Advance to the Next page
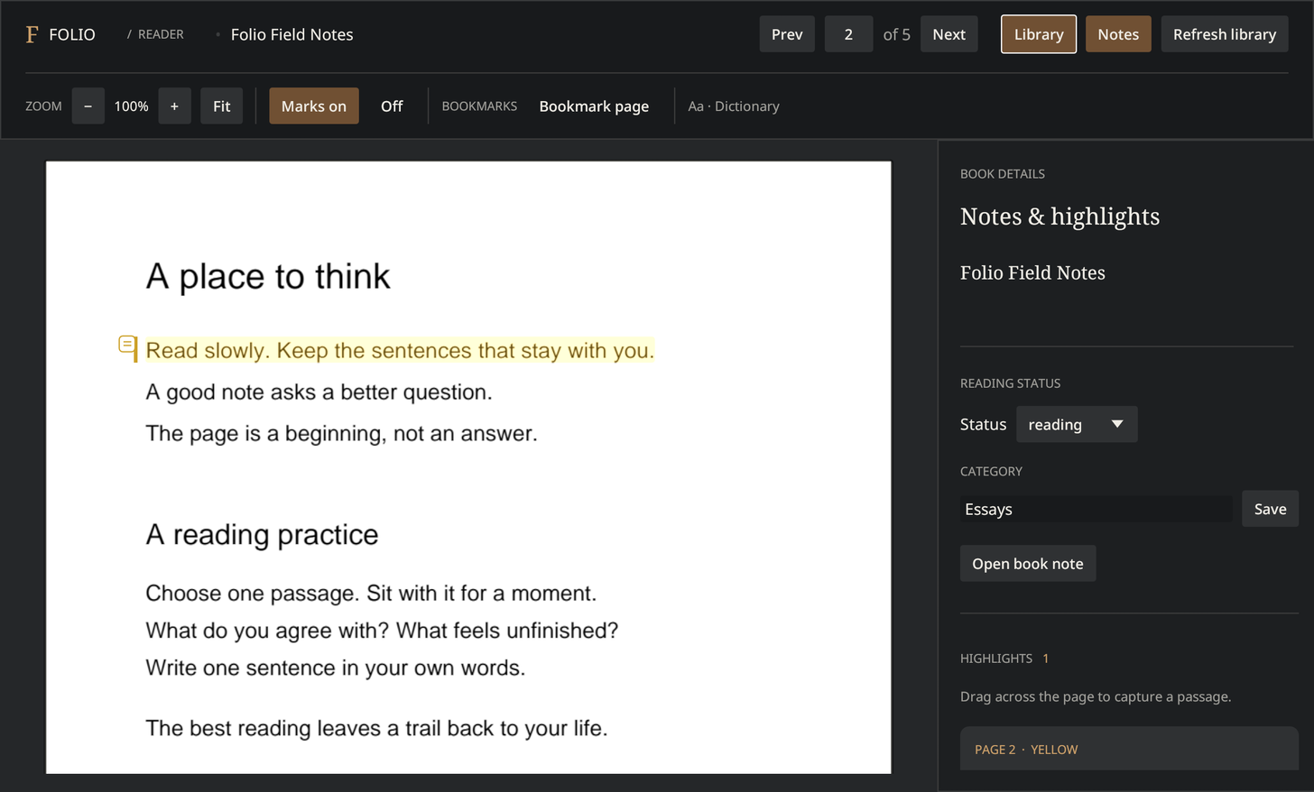1314x792 pixels. tap(949, 34)
